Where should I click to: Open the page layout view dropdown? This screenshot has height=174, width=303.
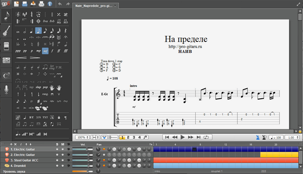pyautogui.click(x=96, y=137)
